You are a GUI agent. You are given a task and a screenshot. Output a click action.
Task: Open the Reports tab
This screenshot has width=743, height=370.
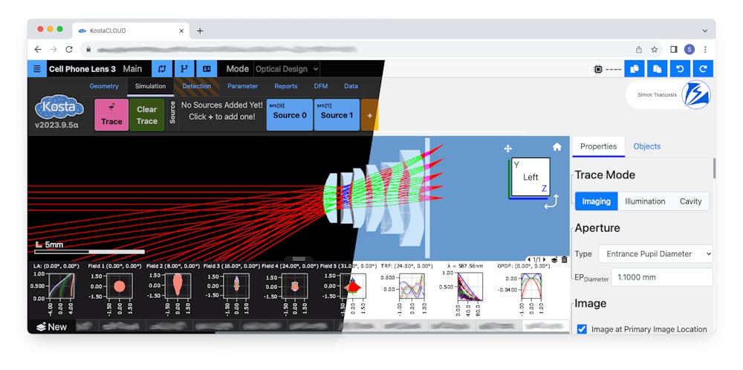tap(286, 86)
